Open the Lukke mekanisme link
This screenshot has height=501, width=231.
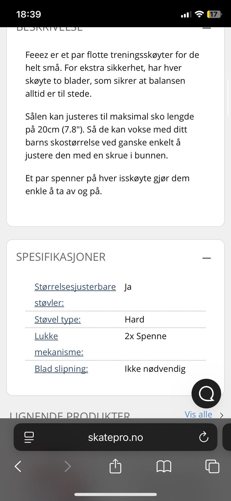(46, 336)
